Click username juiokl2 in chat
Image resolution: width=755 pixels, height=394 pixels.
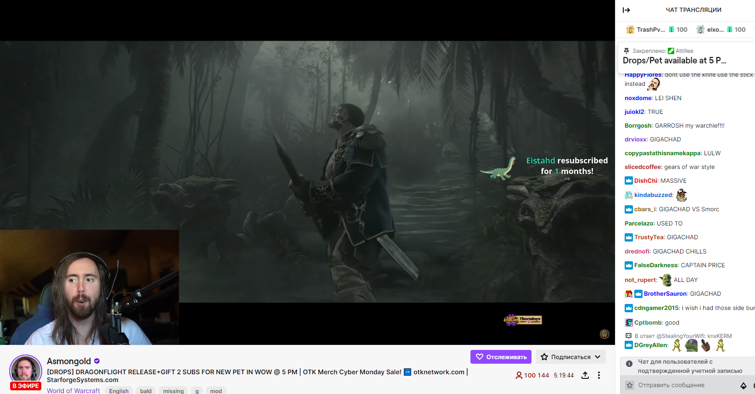[634, 112]
